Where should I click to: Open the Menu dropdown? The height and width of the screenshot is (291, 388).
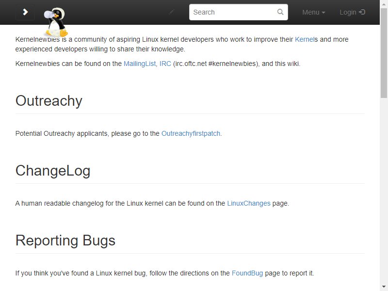point(313,12)
